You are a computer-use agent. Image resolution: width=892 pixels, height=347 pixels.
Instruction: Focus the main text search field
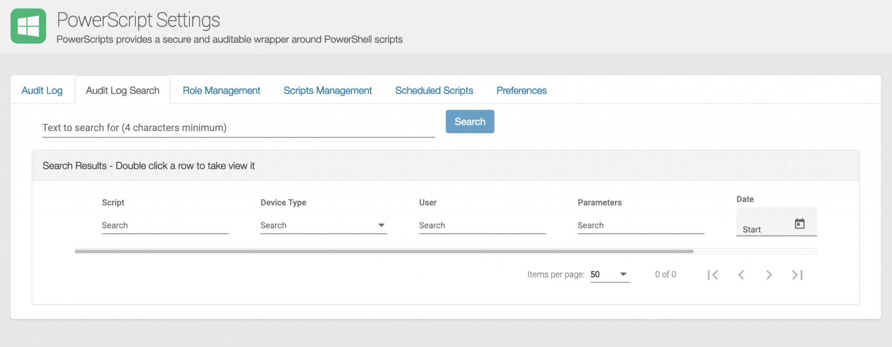pyautogui.click(x=239, y=128)
